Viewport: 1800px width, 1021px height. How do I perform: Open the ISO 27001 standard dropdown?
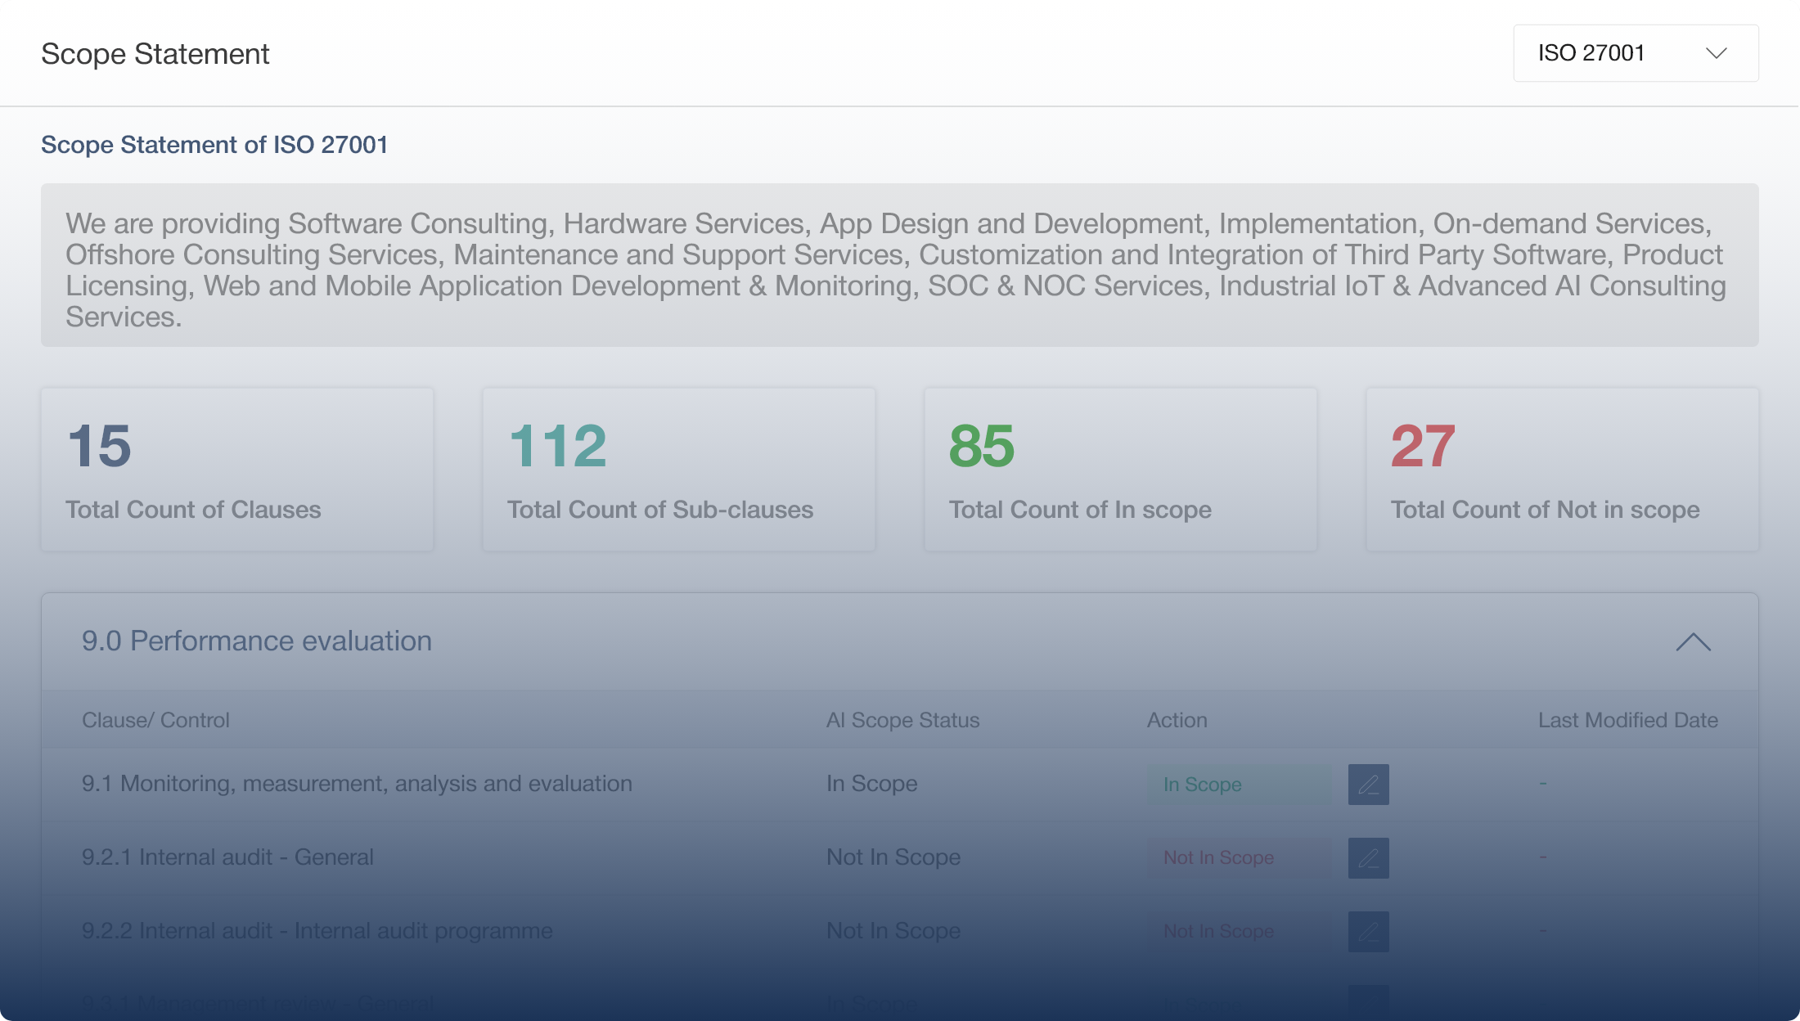pyautogui.click(x=1635, y=53)
